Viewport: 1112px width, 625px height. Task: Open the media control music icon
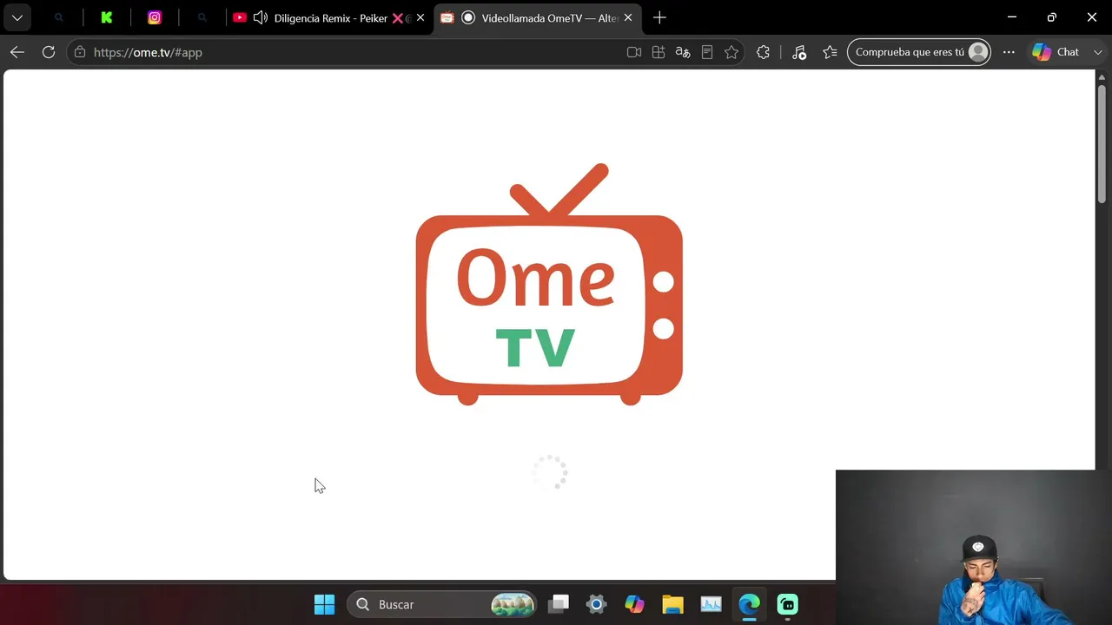coord(799,52)
